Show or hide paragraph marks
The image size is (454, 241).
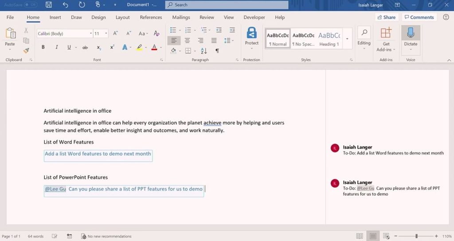[x=217, y=51]
